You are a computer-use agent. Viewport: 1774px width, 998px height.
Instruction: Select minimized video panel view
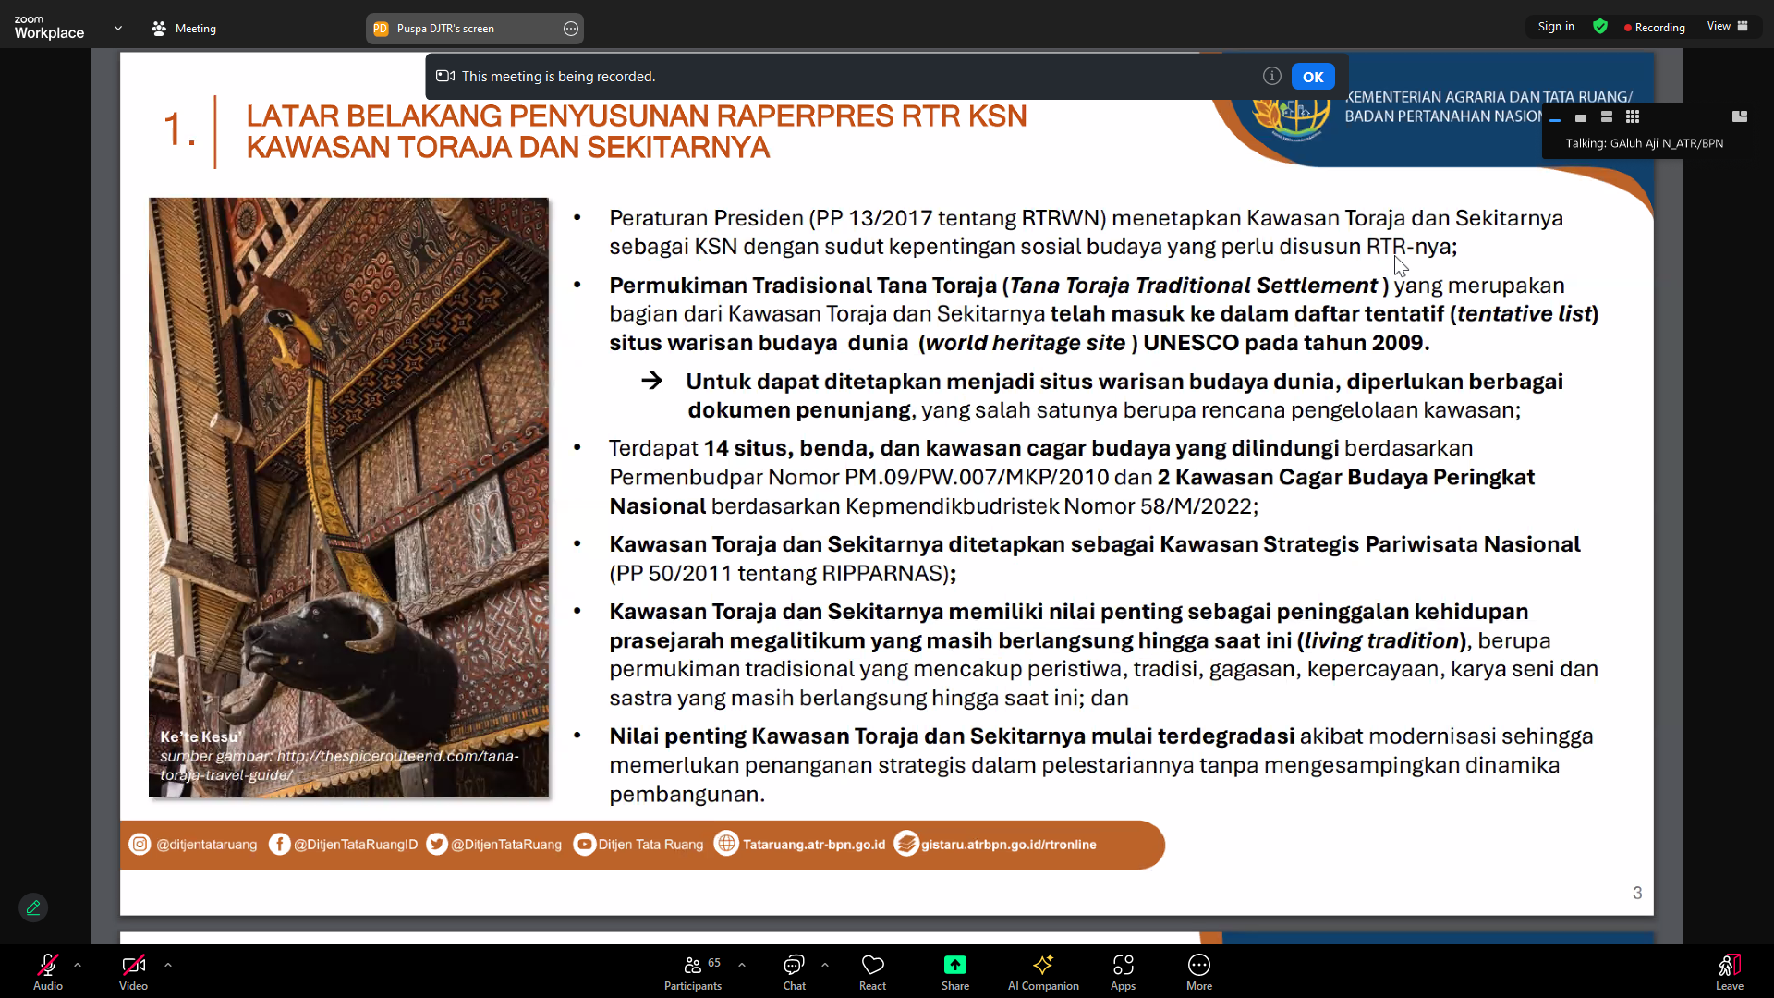click(1555, 118)
